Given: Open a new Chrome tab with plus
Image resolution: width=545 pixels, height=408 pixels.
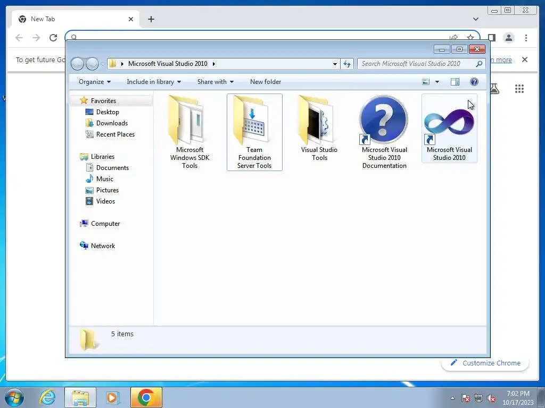Looking at the screenshot, I should coord(151,19).
